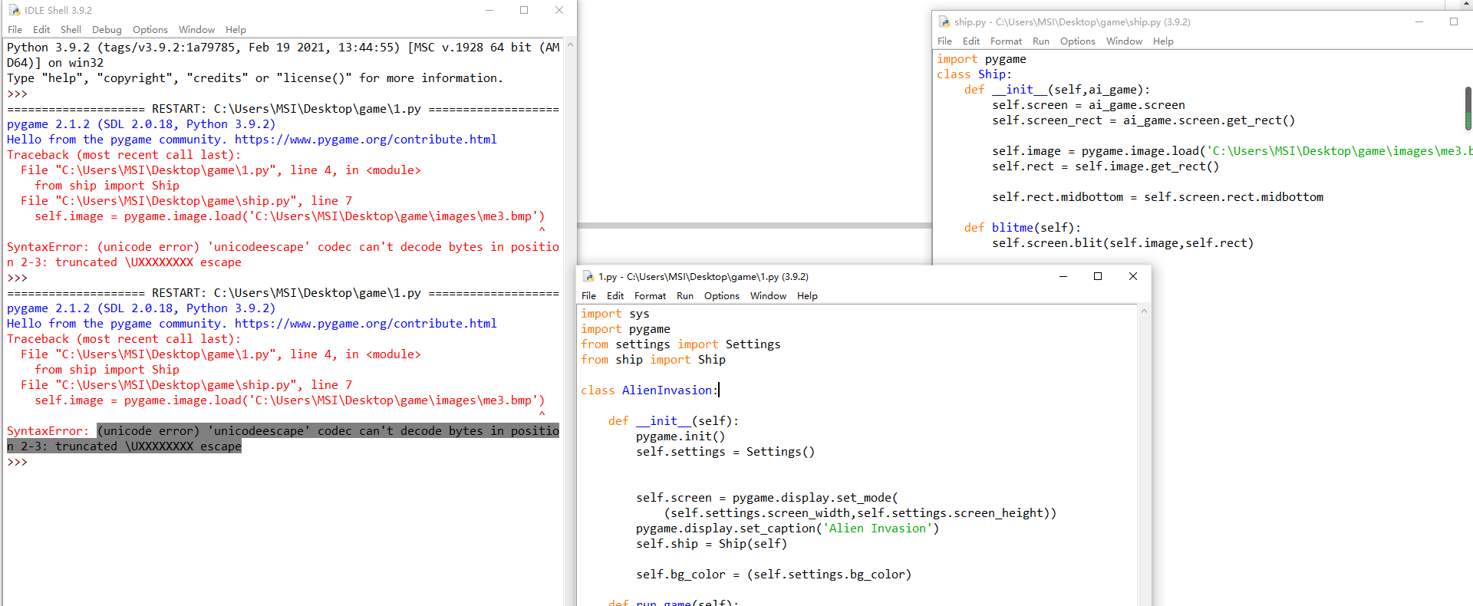Open Options menu in IDLE Shell window

click(x=150, y=30)
